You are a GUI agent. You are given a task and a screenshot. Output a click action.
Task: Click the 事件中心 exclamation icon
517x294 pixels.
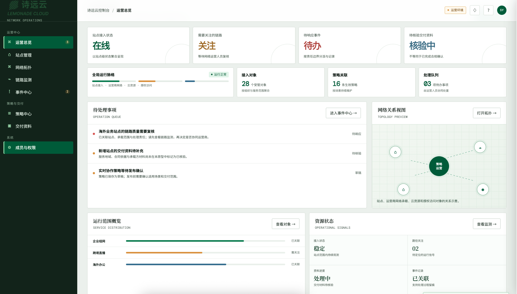pyautogui.click(x=9, y=92)
